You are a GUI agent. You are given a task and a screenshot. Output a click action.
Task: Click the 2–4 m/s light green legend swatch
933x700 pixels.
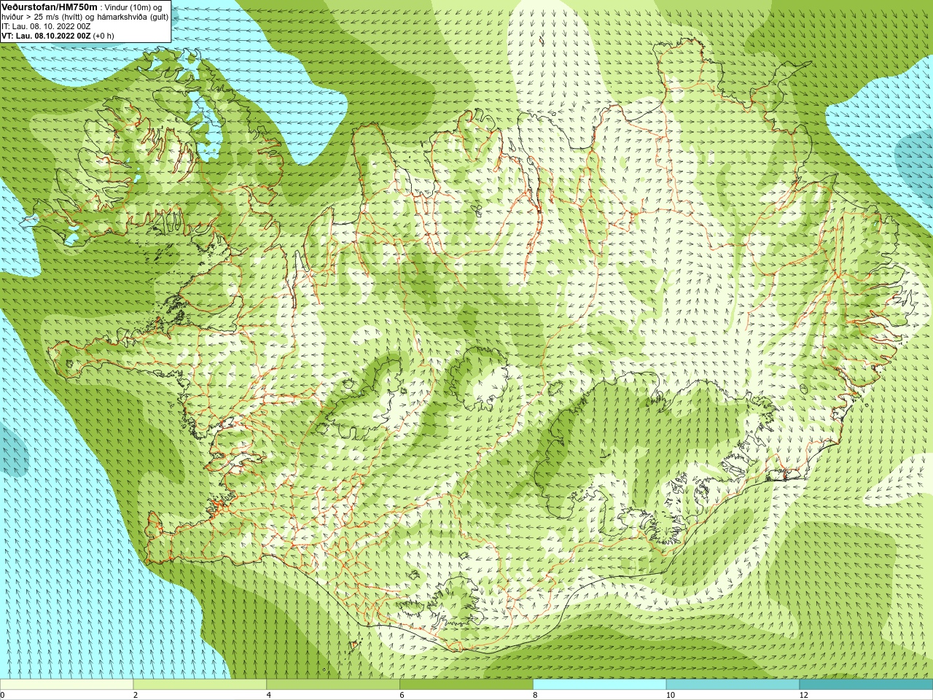point(200,685)
